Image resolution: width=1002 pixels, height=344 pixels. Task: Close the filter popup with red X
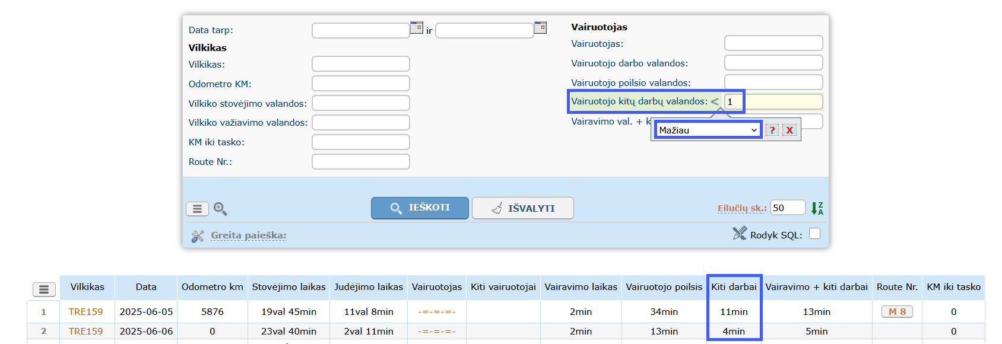[x=789, y=130]
